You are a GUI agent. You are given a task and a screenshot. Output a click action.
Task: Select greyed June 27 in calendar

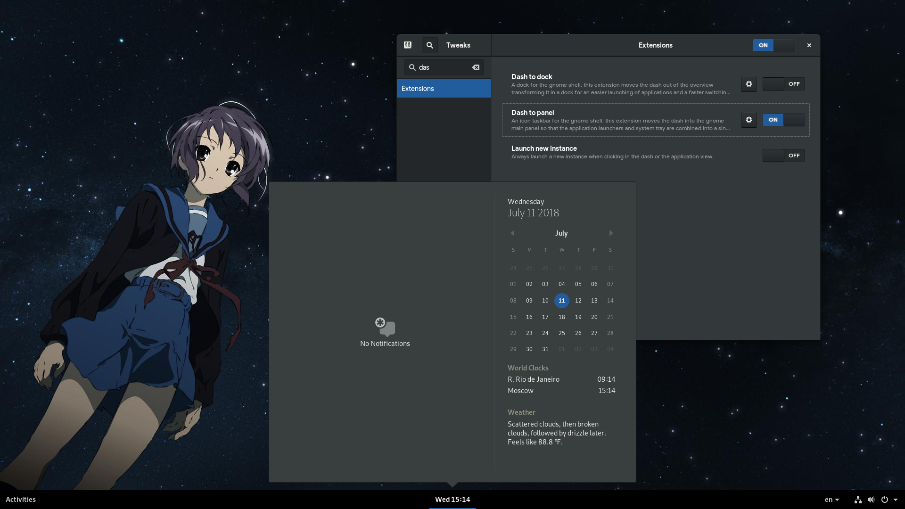click(561, 268)
